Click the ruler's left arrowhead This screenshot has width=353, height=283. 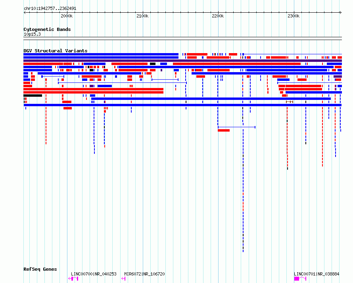(x=25, y=13)
